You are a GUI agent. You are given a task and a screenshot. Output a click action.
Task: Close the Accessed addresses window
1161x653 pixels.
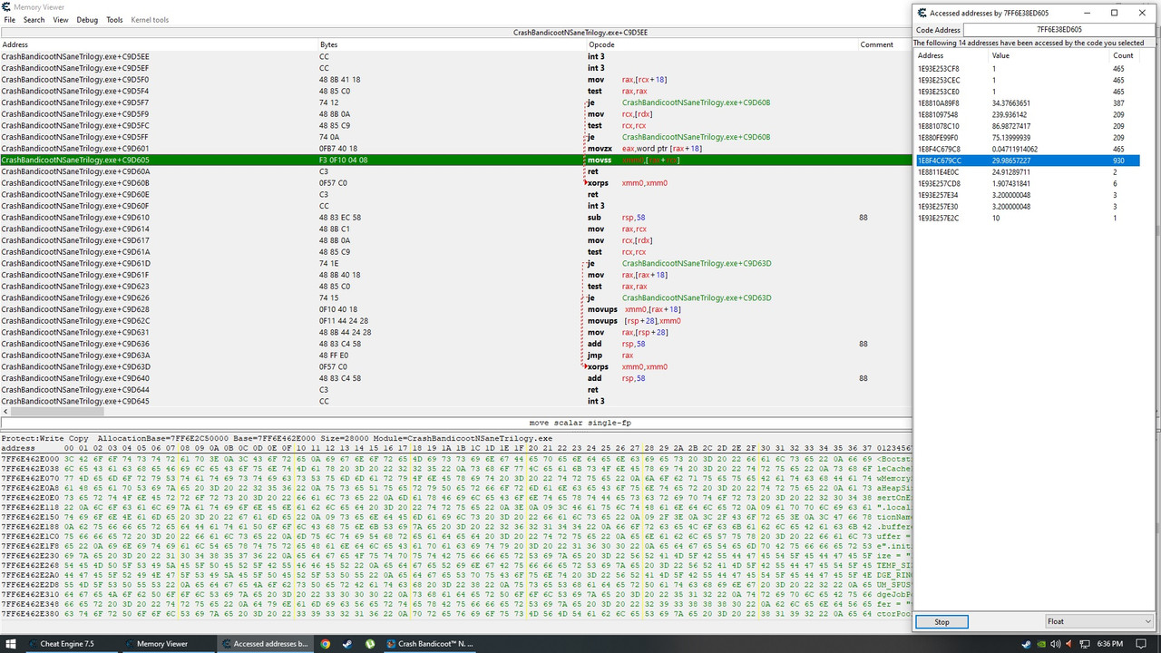1142,13
